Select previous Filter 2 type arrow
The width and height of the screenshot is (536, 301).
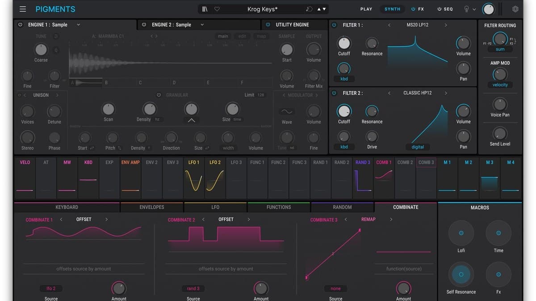coord(389,93)
